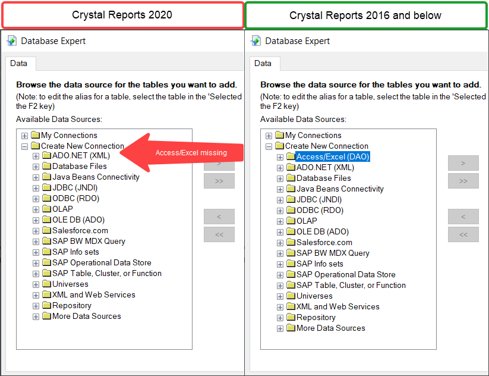Collapse Create New Connection in the 2016 window
Viewport: 489px width, 376px height.
click(269, 146)
